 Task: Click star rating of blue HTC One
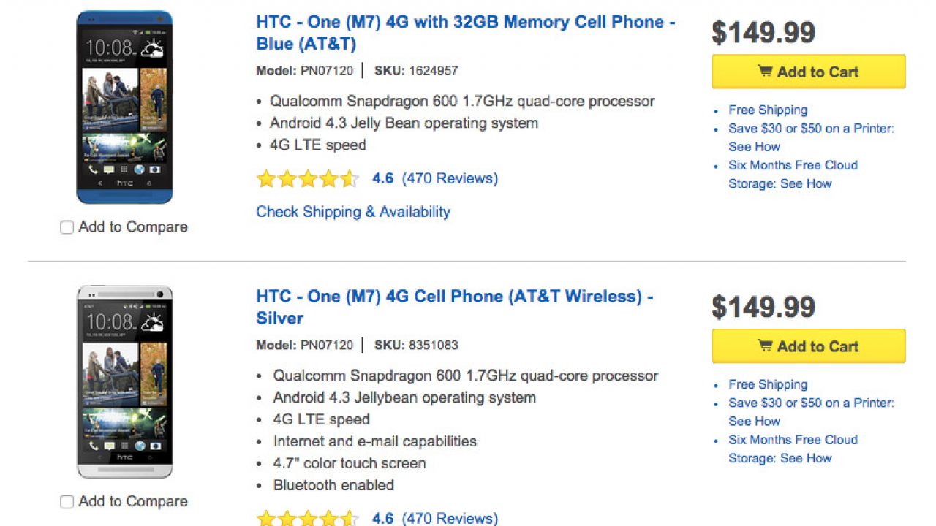point(307,178)
